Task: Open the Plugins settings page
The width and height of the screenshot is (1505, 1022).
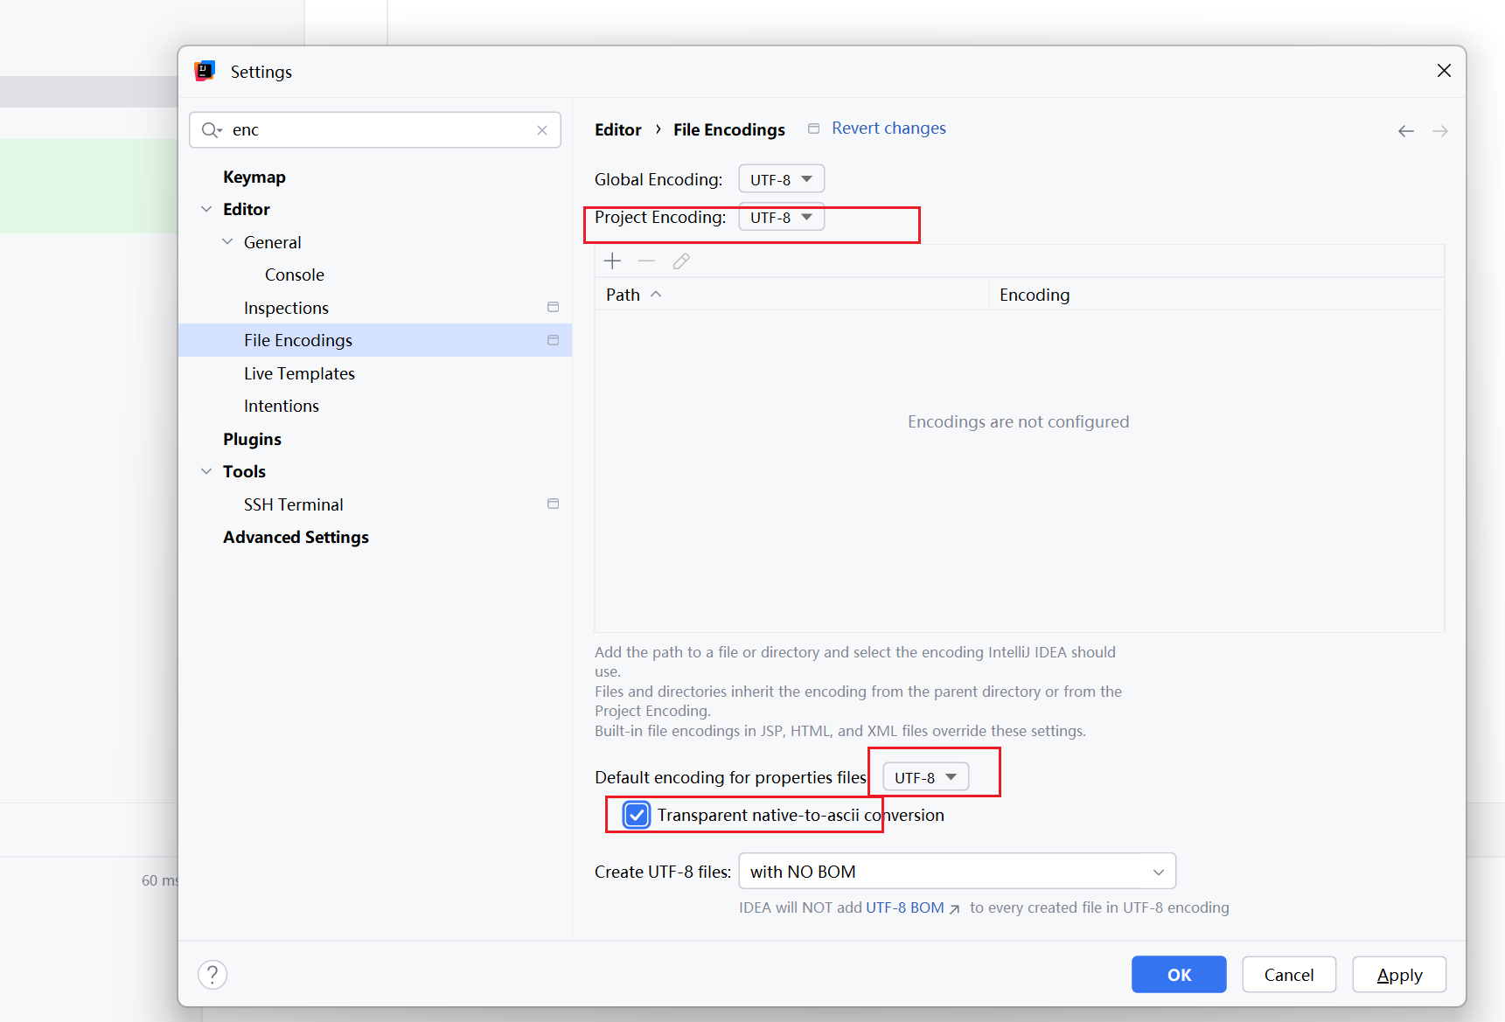Action: click(252, 438)
